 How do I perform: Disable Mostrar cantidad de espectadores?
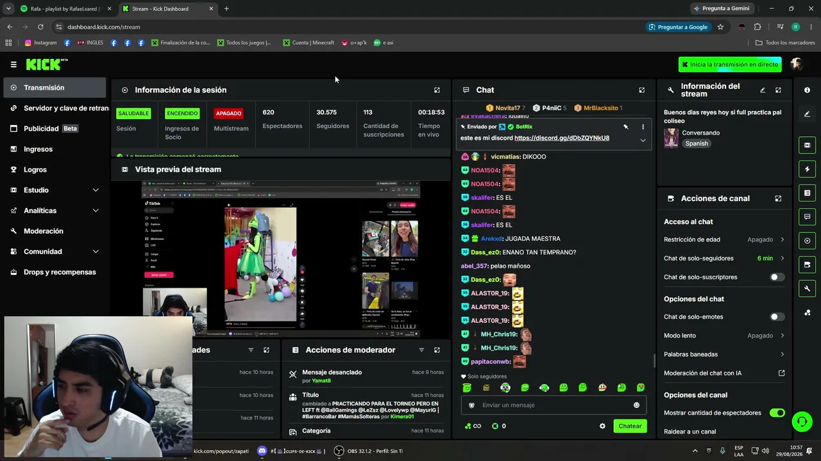pos(777,413)
